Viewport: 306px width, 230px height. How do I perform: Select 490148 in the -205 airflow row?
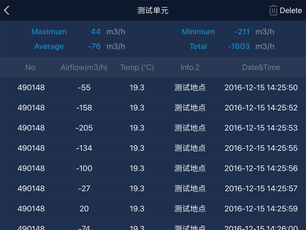point(31,128)
